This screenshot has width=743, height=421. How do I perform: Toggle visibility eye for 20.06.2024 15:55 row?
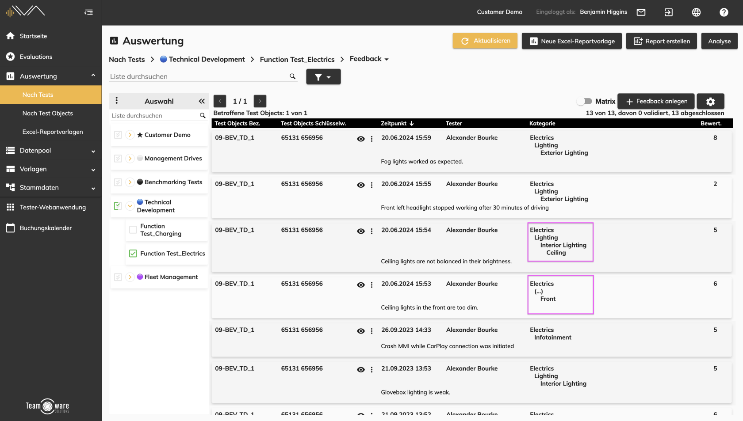361,185
